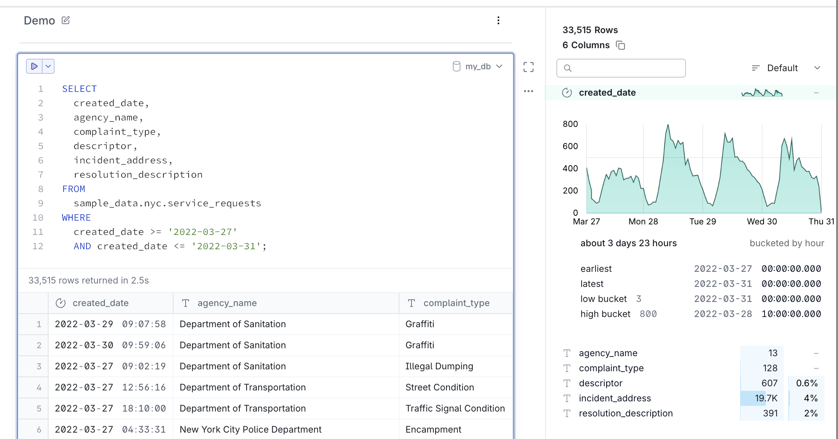Image resolution: width=838 pixels, height=439 pixels.
Task: Click the complaint_type table header
Action: [456, 303]
